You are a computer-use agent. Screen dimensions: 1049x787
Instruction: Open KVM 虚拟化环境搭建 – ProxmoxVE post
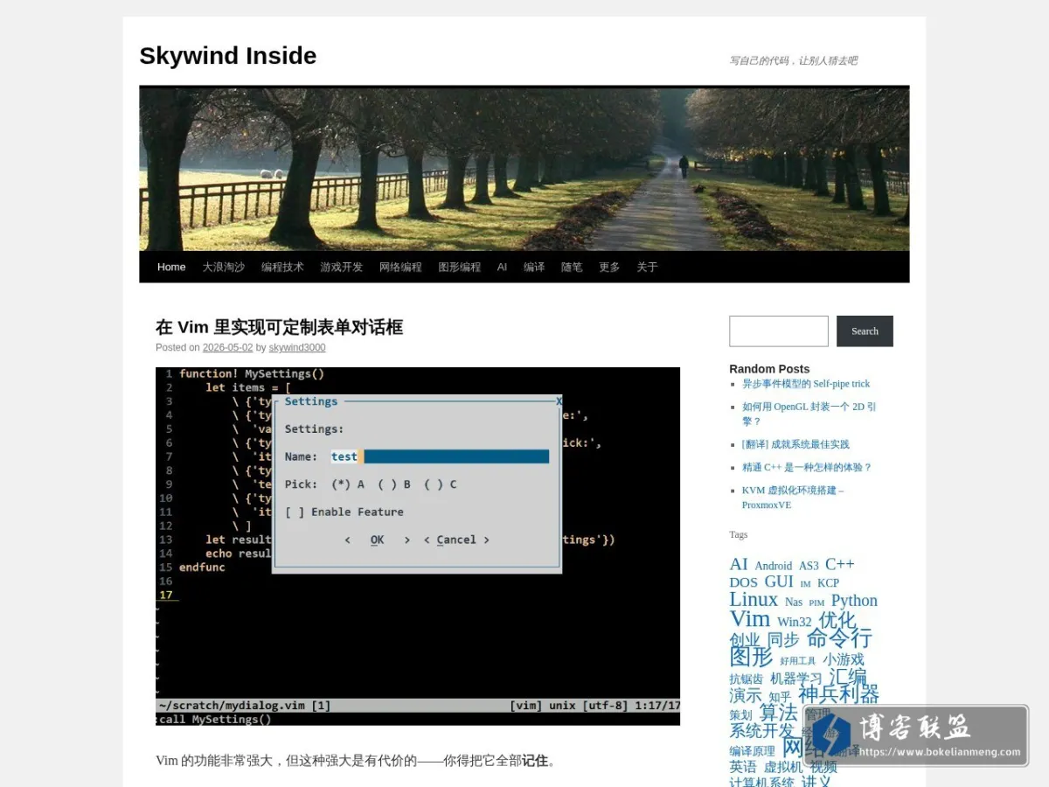[x=793, y=498]
